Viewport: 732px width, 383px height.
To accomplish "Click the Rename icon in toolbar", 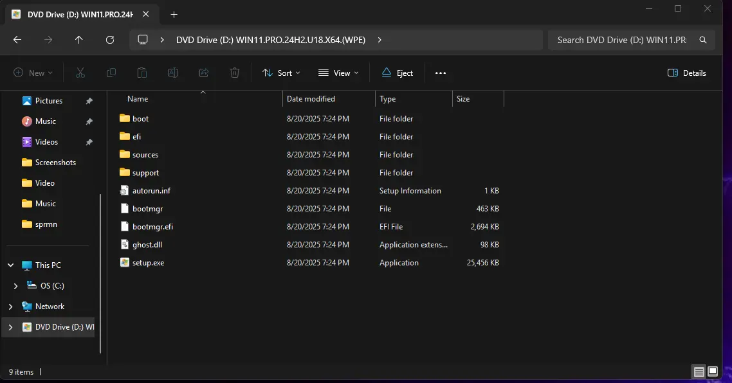I will pyautogui.click(x=173, y=73).
